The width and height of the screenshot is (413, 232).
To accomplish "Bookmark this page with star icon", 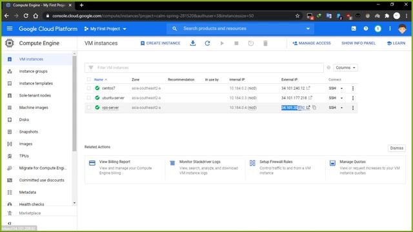I will point(297,15).
